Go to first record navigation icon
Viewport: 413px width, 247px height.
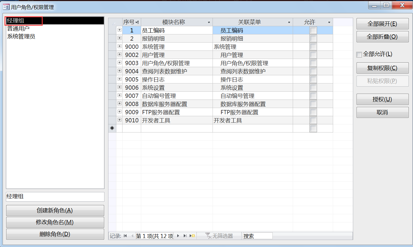[x=125, y=236]
